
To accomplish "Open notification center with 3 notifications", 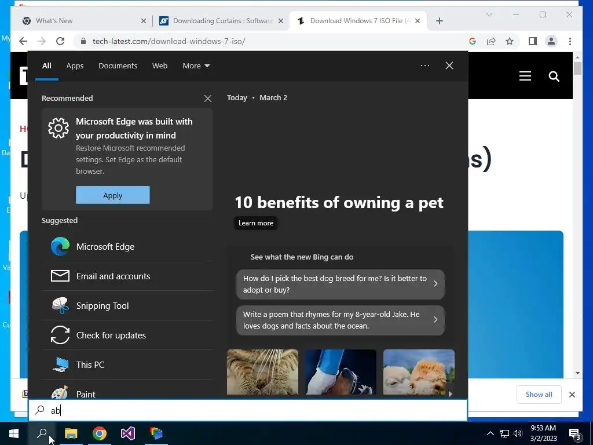I will pos(575,433).
